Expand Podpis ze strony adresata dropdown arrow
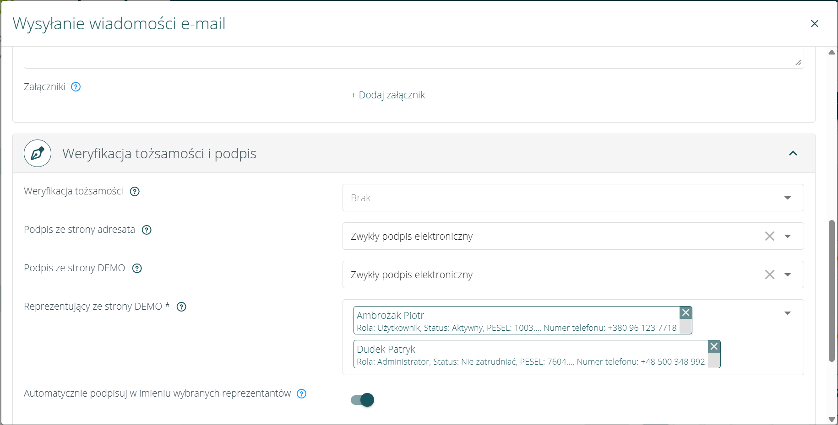This screenshot has width=838, height=425. (x=787, y=236)
